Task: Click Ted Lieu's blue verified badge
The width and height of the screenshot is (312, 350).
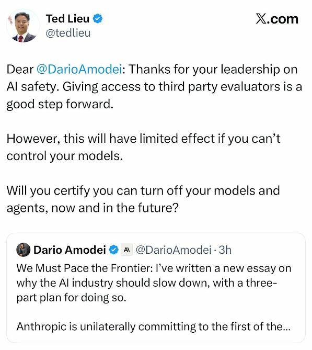Action: click(x=98, y=18)
